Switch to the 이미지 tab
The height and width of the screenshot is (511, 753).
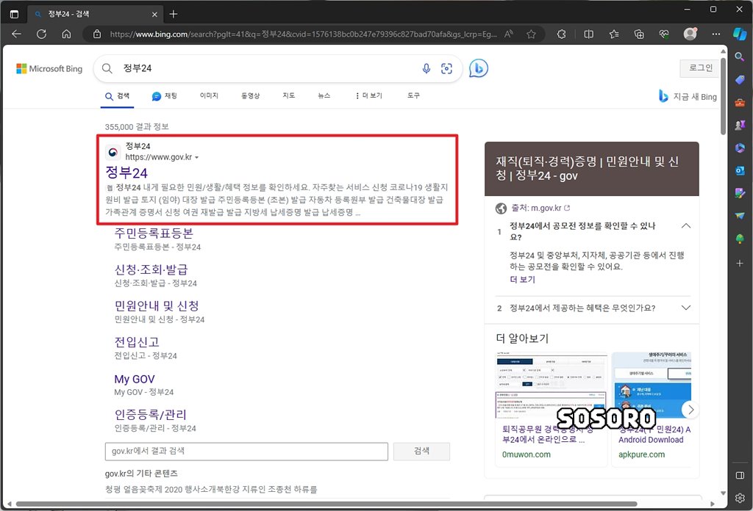click(x=209, y=96)
